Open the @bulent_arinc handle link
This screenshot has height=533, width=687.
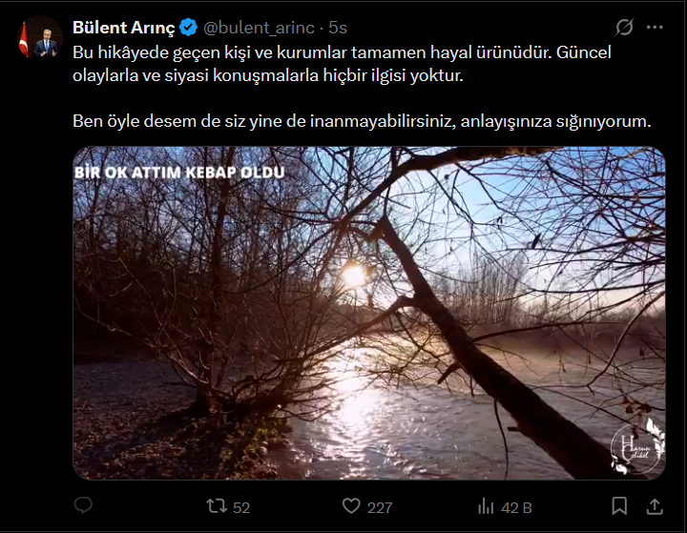point(259,28)
